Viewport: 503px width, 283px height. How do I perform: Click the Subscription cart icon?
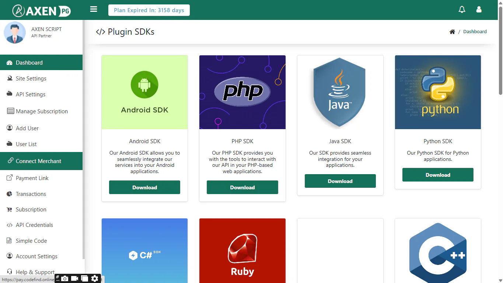coord(10,210)
